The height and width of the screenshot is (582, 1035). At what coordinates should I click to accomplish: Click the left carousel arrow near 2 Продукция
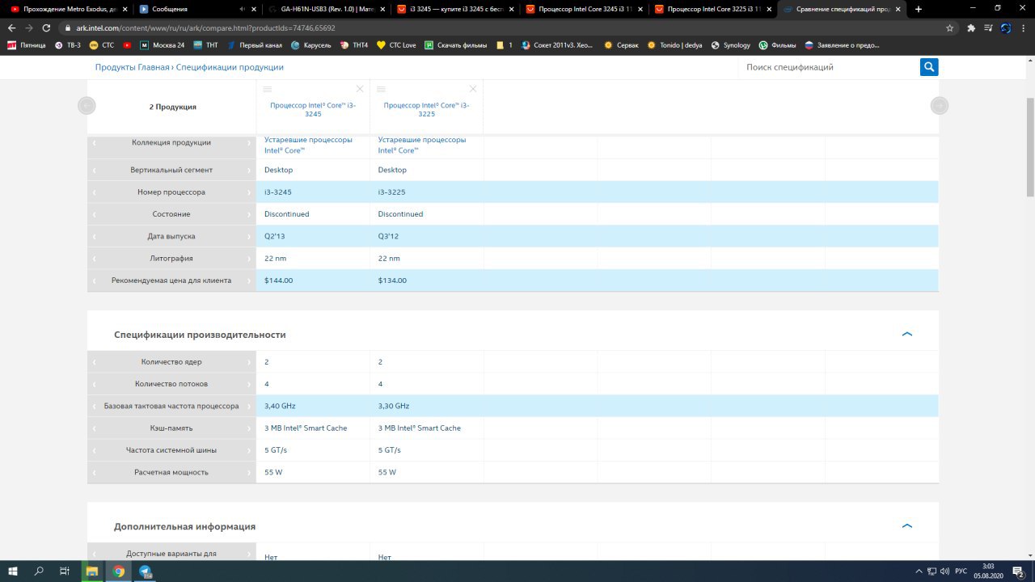coord(87,105)
